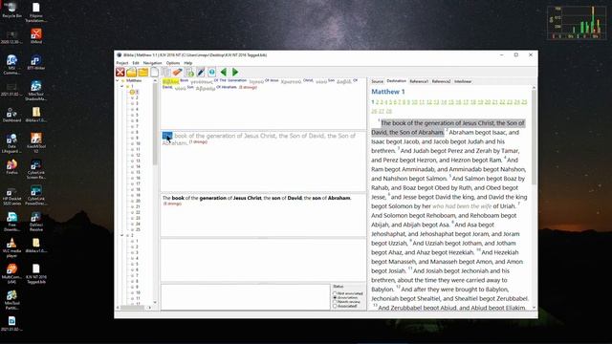Jump to chapter 25 link under Matthew 1
This screenshot has height=344, width=612.
(x=524, y=102)
